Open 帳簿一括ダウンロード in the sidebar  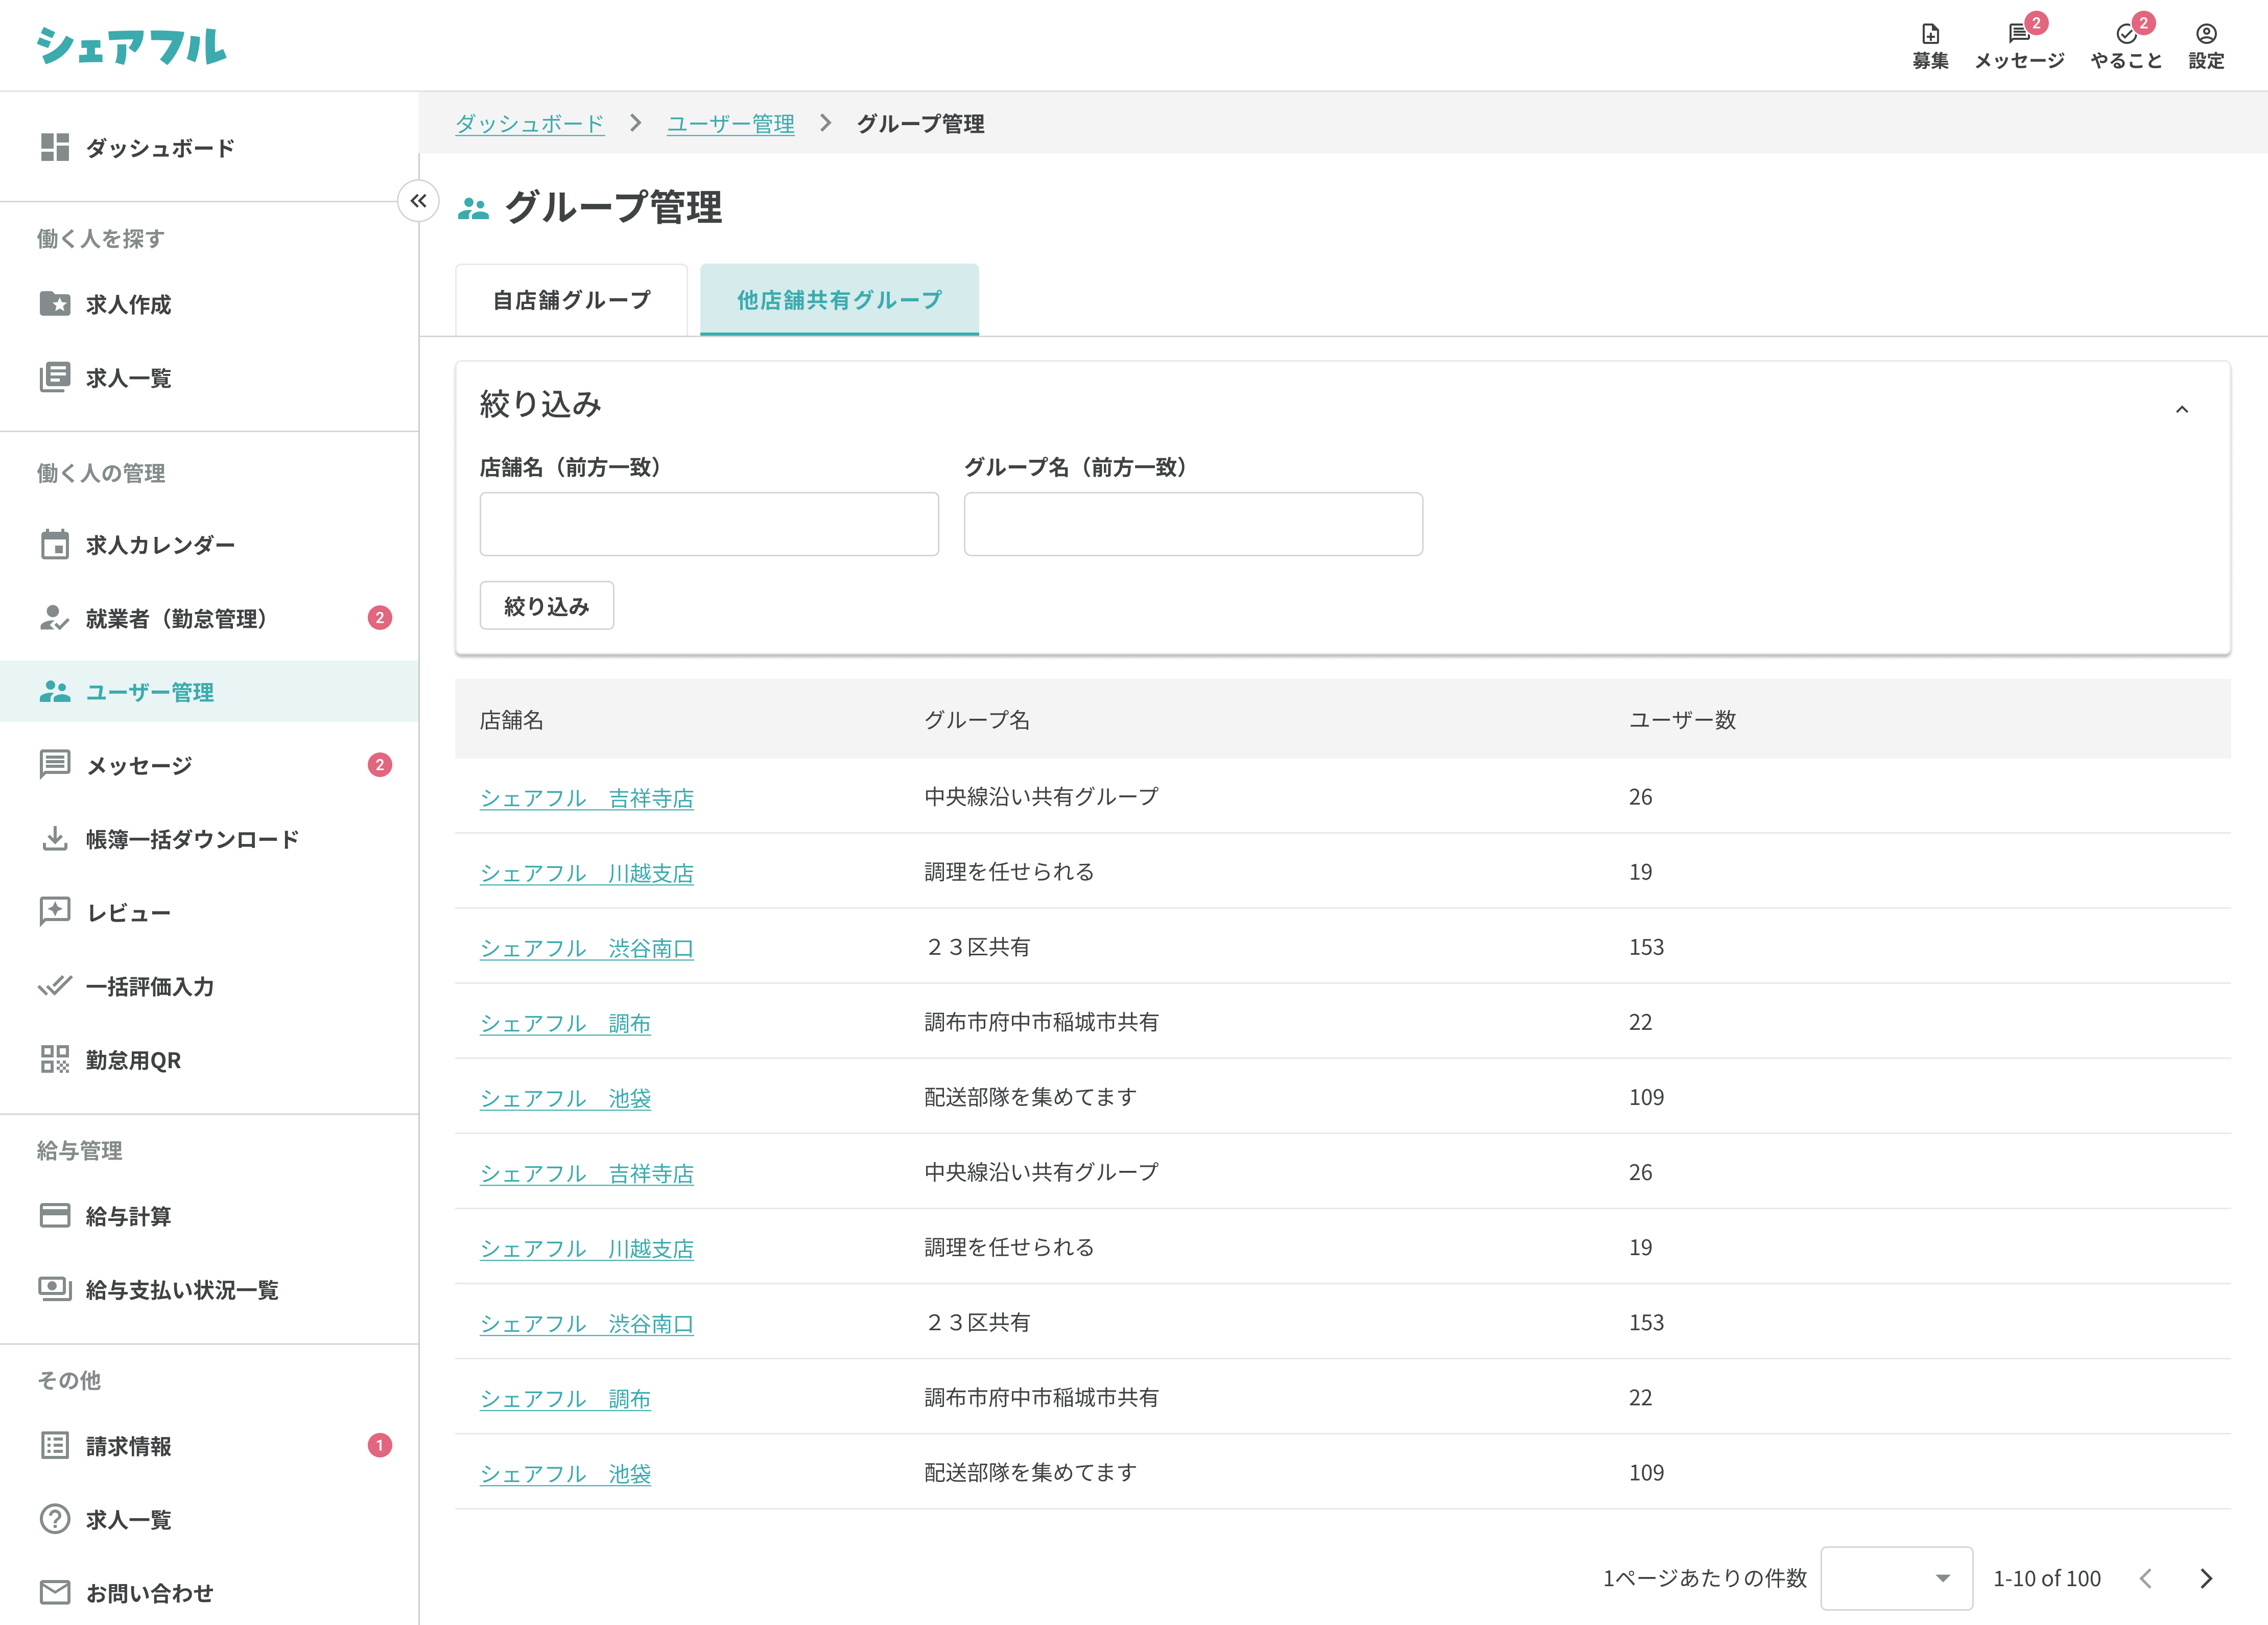(x=209, y=838)
